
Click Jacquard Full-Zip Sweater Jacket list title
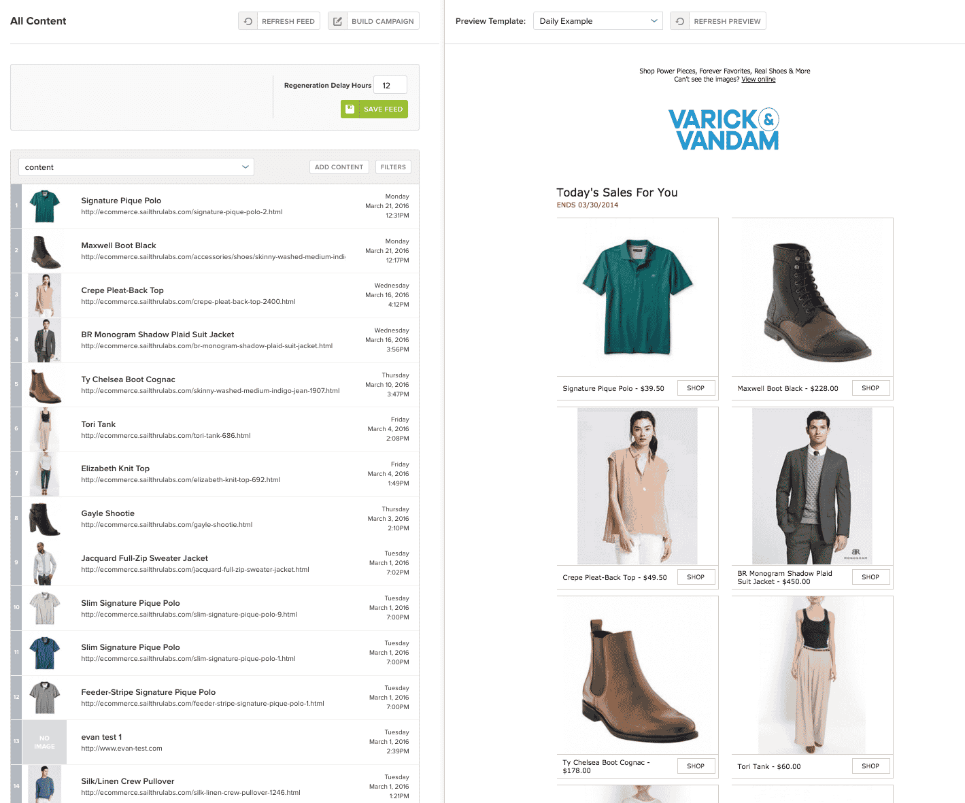[x=144, y=558]
